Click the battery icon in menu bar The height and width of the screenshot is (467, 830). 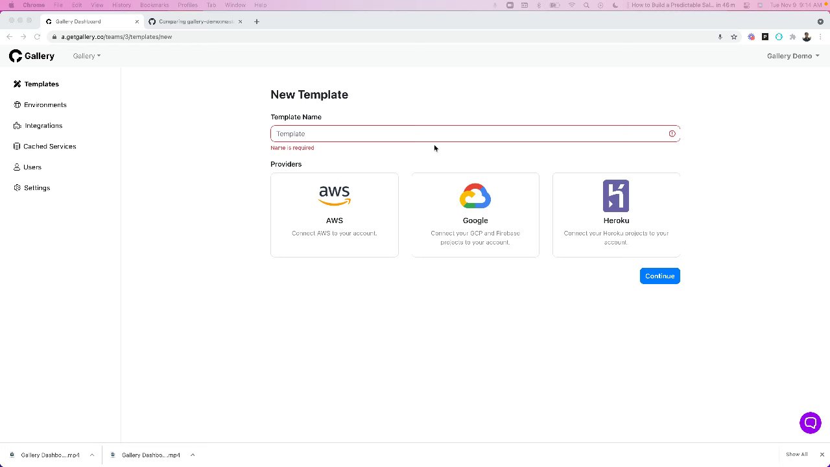(555, 5)
